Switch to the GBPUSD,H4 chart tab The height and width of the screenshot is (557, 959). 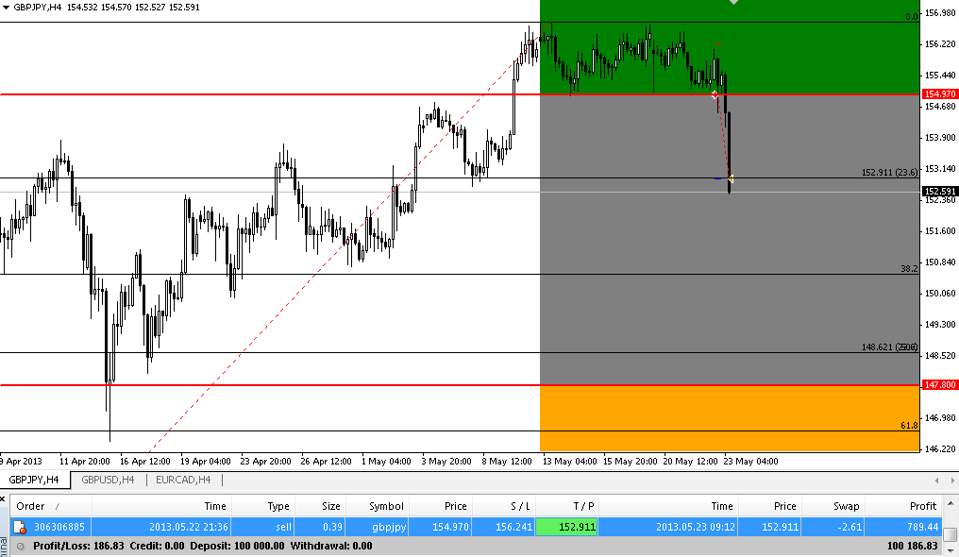pyautogui.click(x=108, y=480)
